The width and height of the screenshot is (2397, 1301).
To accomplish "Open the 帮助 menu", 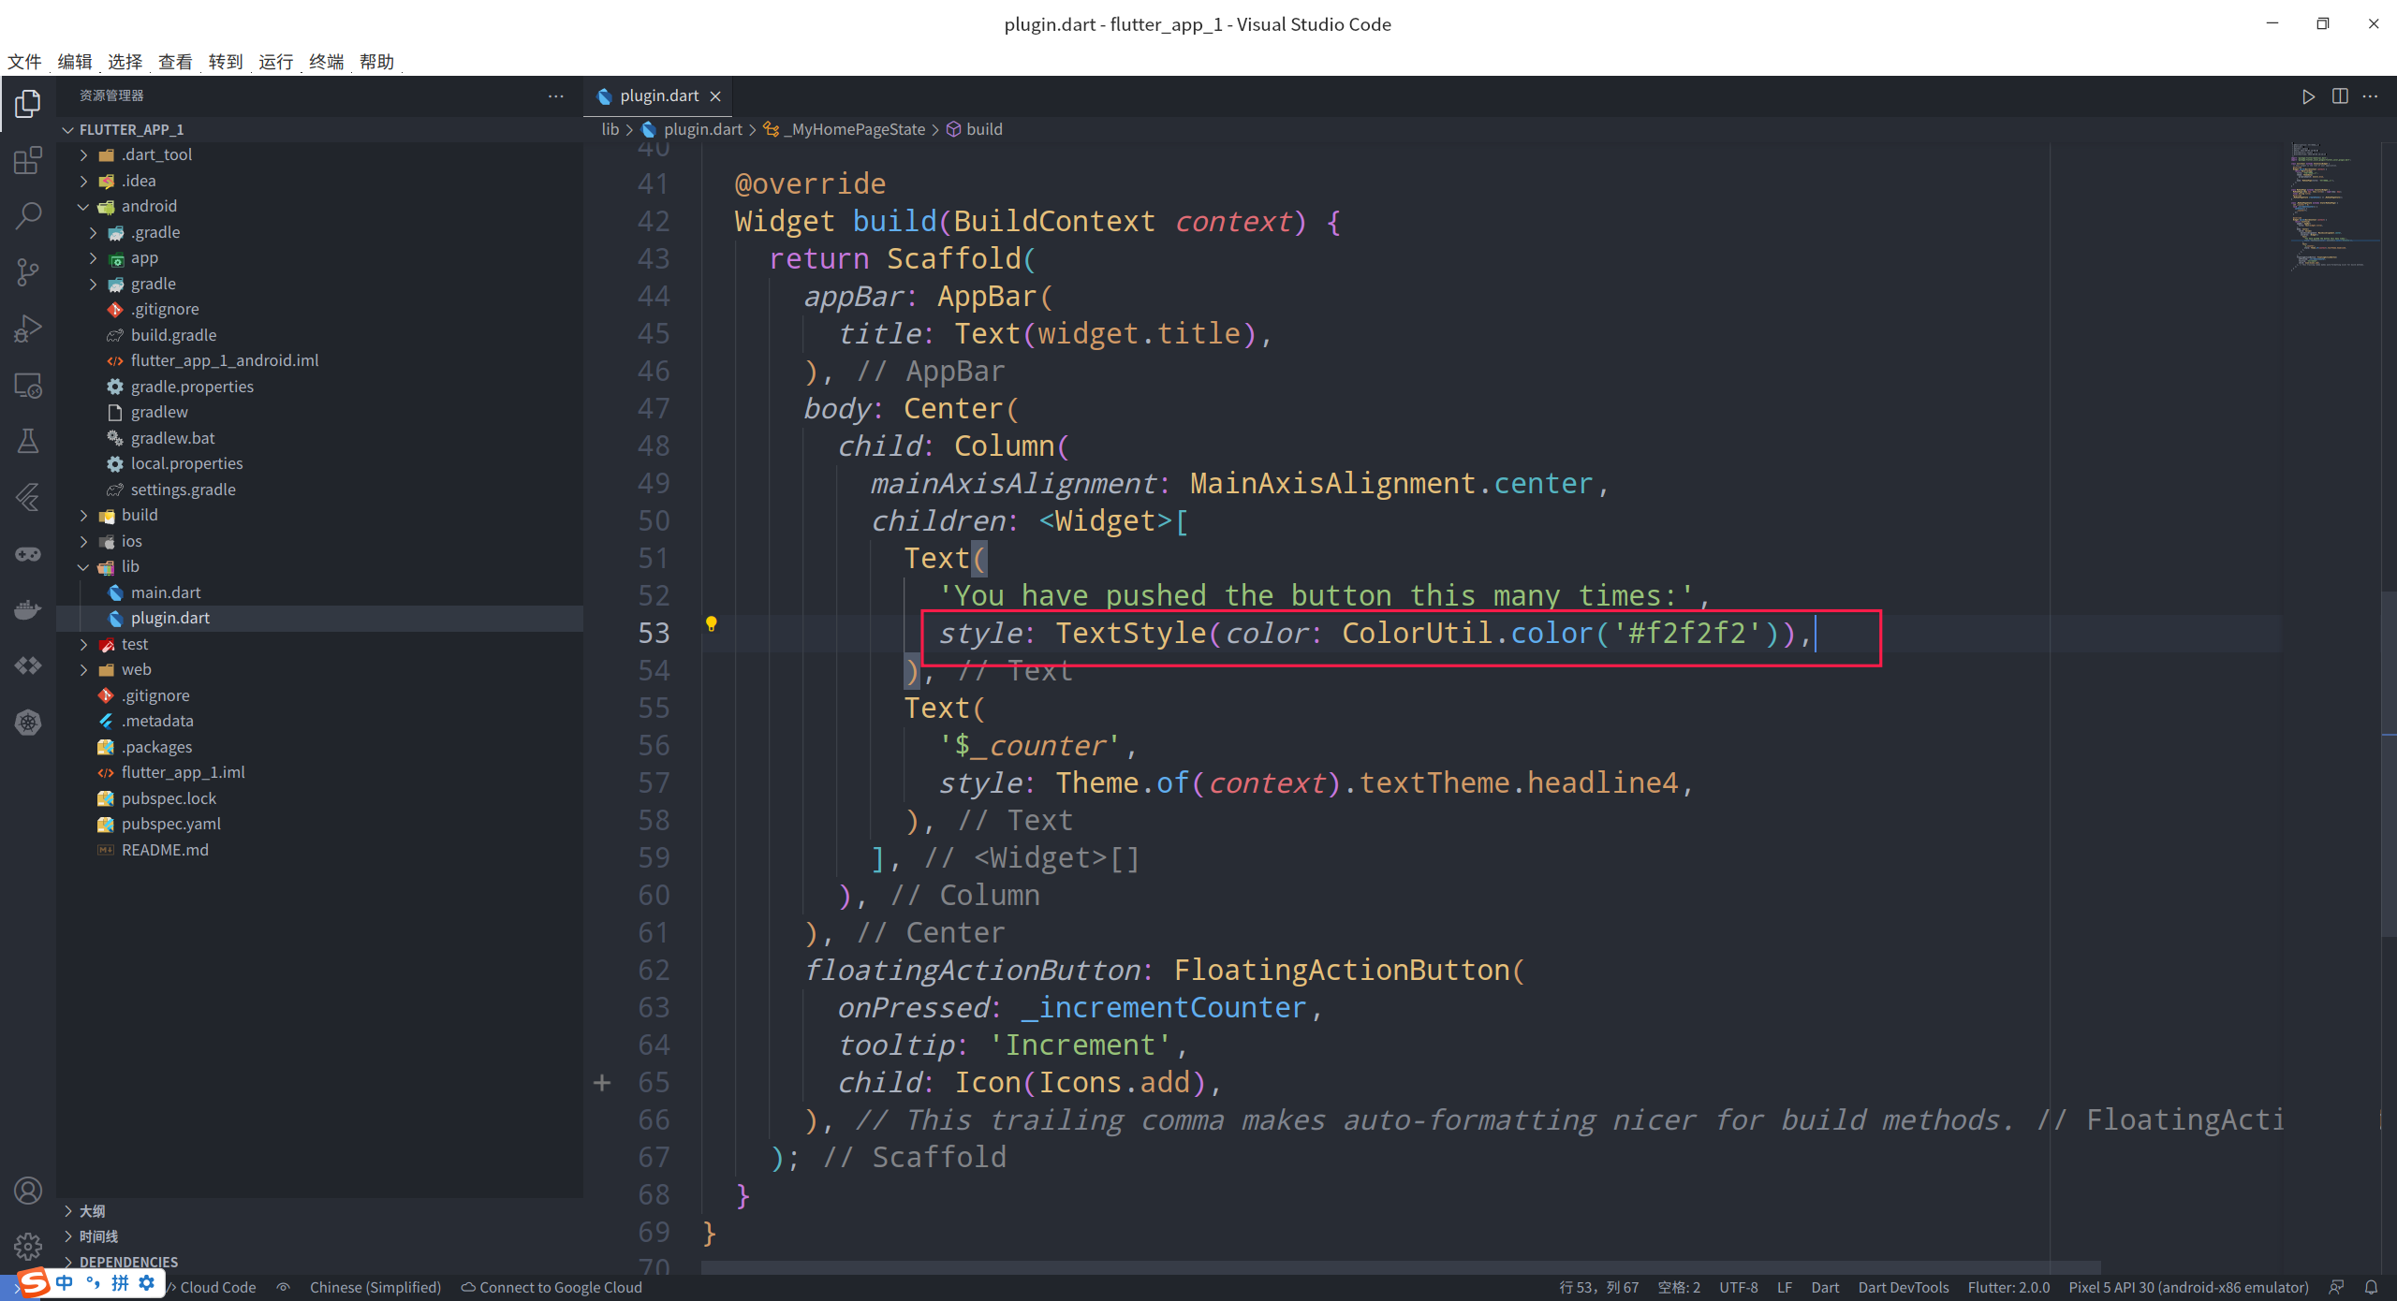I will pos(376,62).
